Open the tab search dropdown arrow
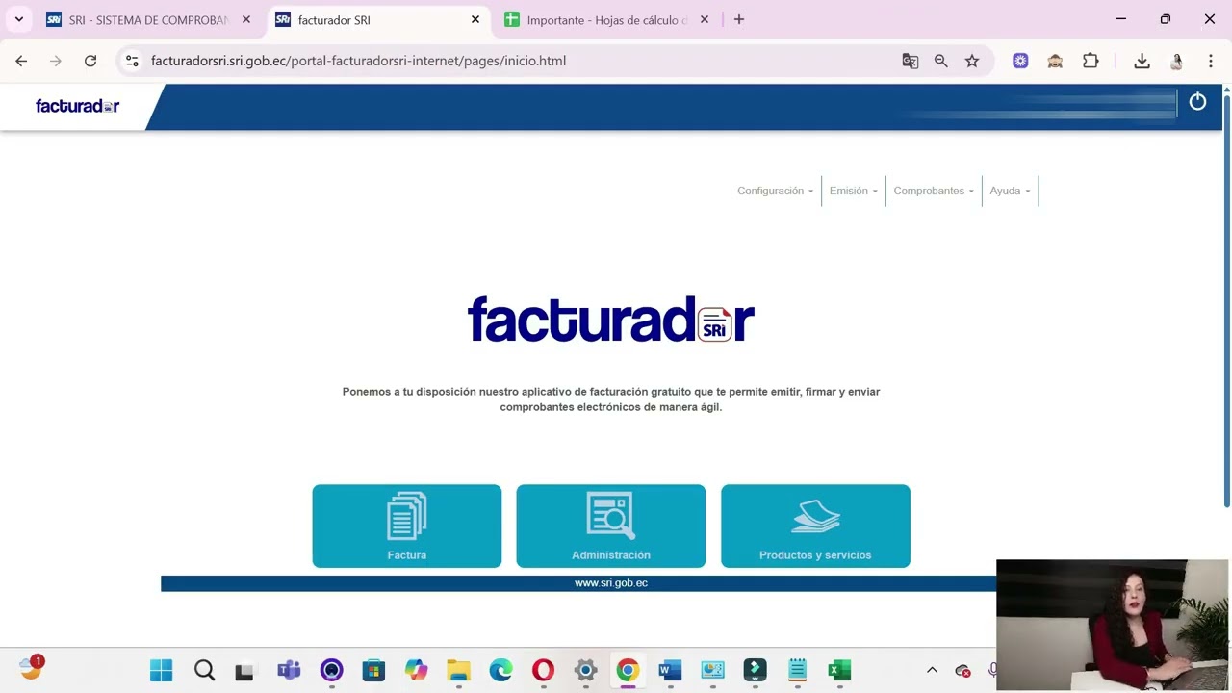Screen dimensions: 1232x693 click(x=18, y=19)
